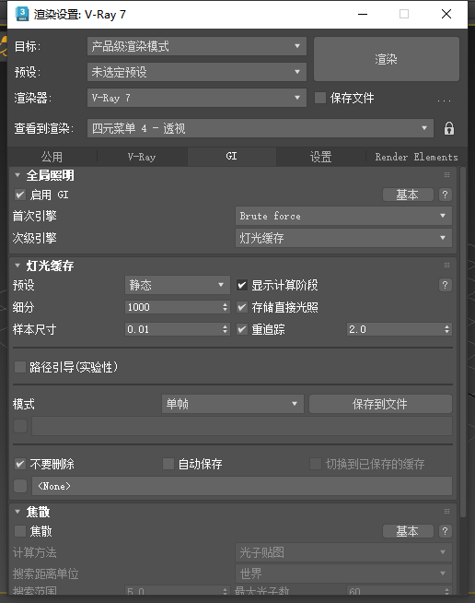Click the 重追踪 2.0 spinner arrows
The height and width of the screenshot is (603, 475).
447,329
